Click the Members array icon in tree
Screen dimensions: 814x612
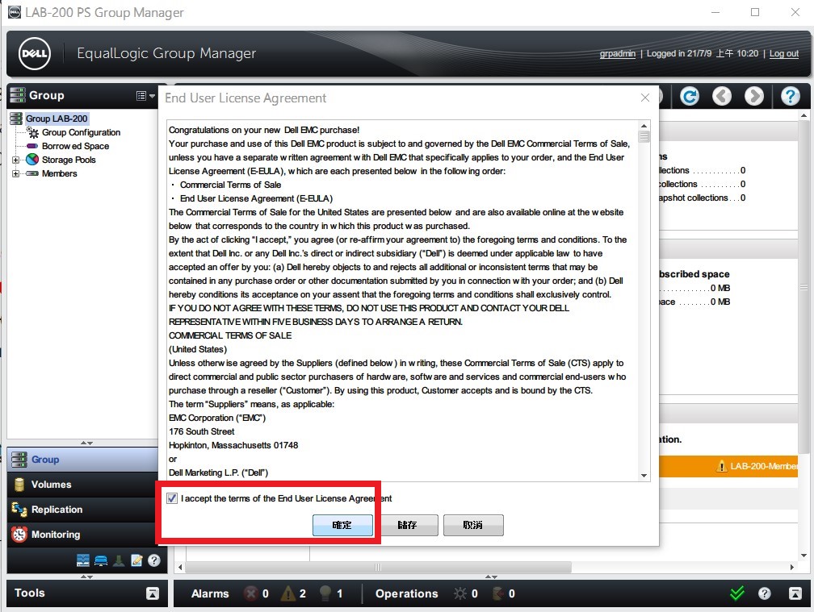click(x=32, y=173)
